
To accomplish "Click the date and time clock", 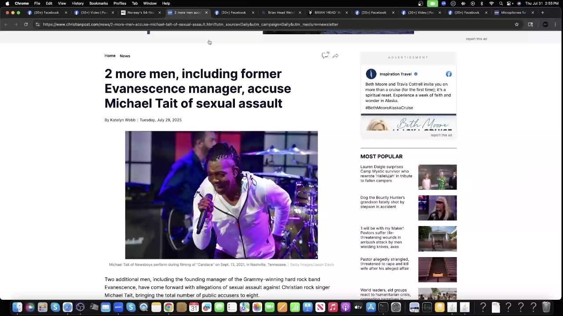I will coord(542,4).
